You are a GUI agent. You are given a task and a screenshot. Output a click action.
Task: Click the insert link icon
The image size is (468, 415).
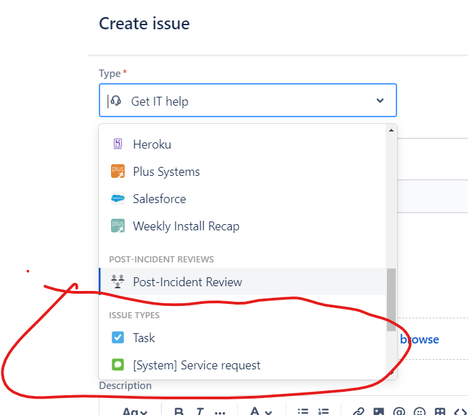(x=358, y=412)
